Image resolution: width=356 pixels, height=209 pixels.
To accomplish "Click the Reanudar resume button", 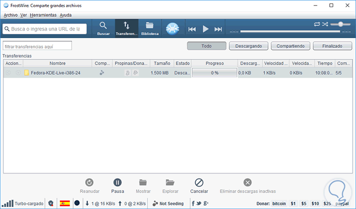I will pyautogui.click(x=90, y=186).
